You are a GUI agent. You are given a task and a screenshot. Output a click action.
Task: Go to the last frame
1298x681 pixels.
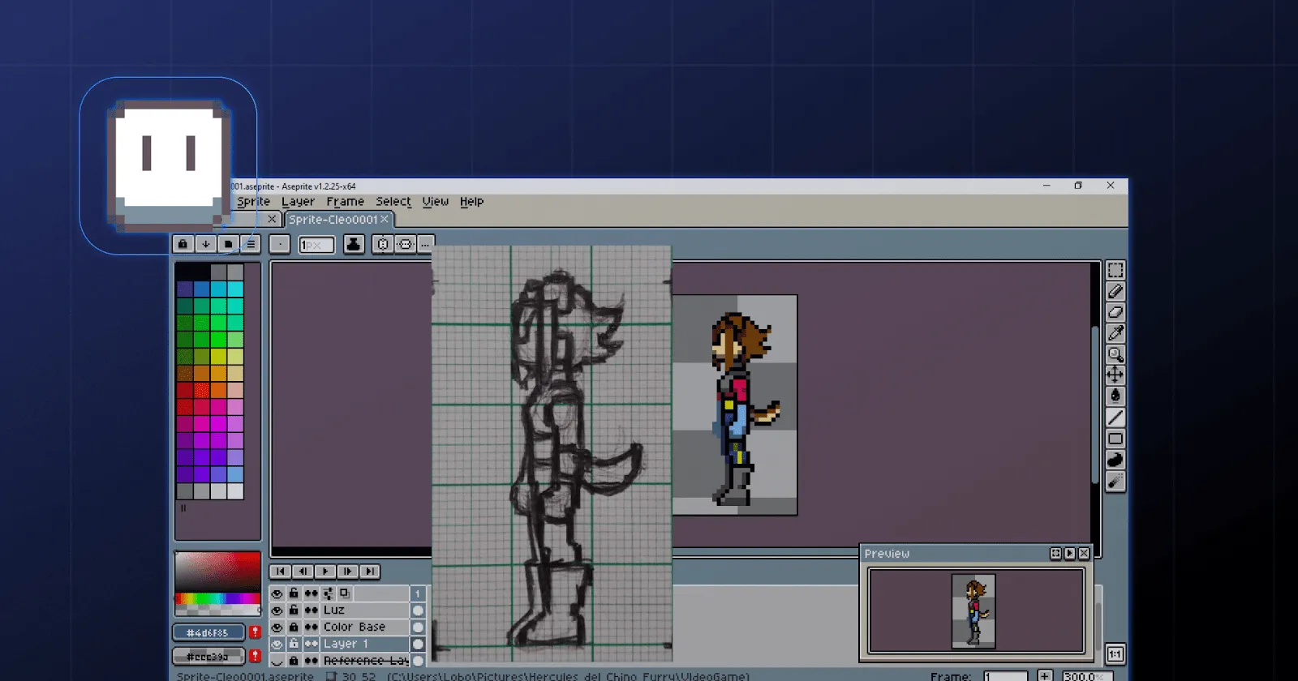370,572
